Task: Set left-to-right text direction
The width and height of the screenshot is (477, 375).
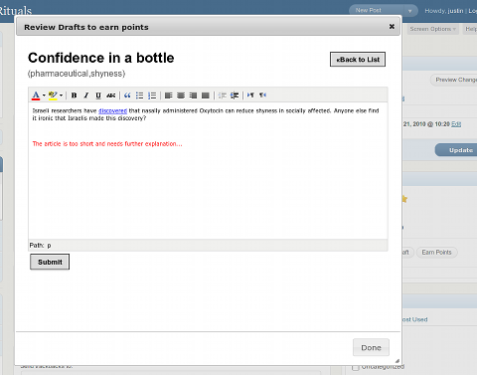Action: tap(250, 95)
